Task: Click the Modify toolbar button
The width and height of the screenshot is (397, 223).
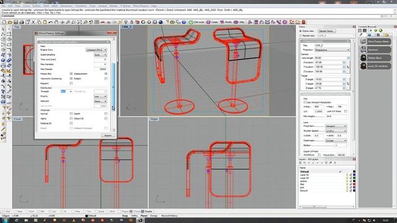Action: [226, 22]
